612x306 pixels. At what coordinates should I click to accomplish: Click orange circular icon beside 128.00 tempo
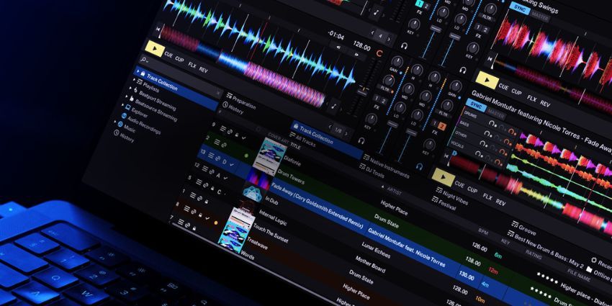(x=379, y=53)
